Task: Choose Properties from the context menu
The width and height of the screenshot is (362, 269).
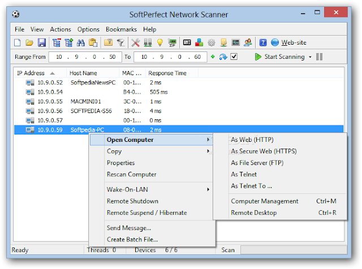Action: (152, 163)
